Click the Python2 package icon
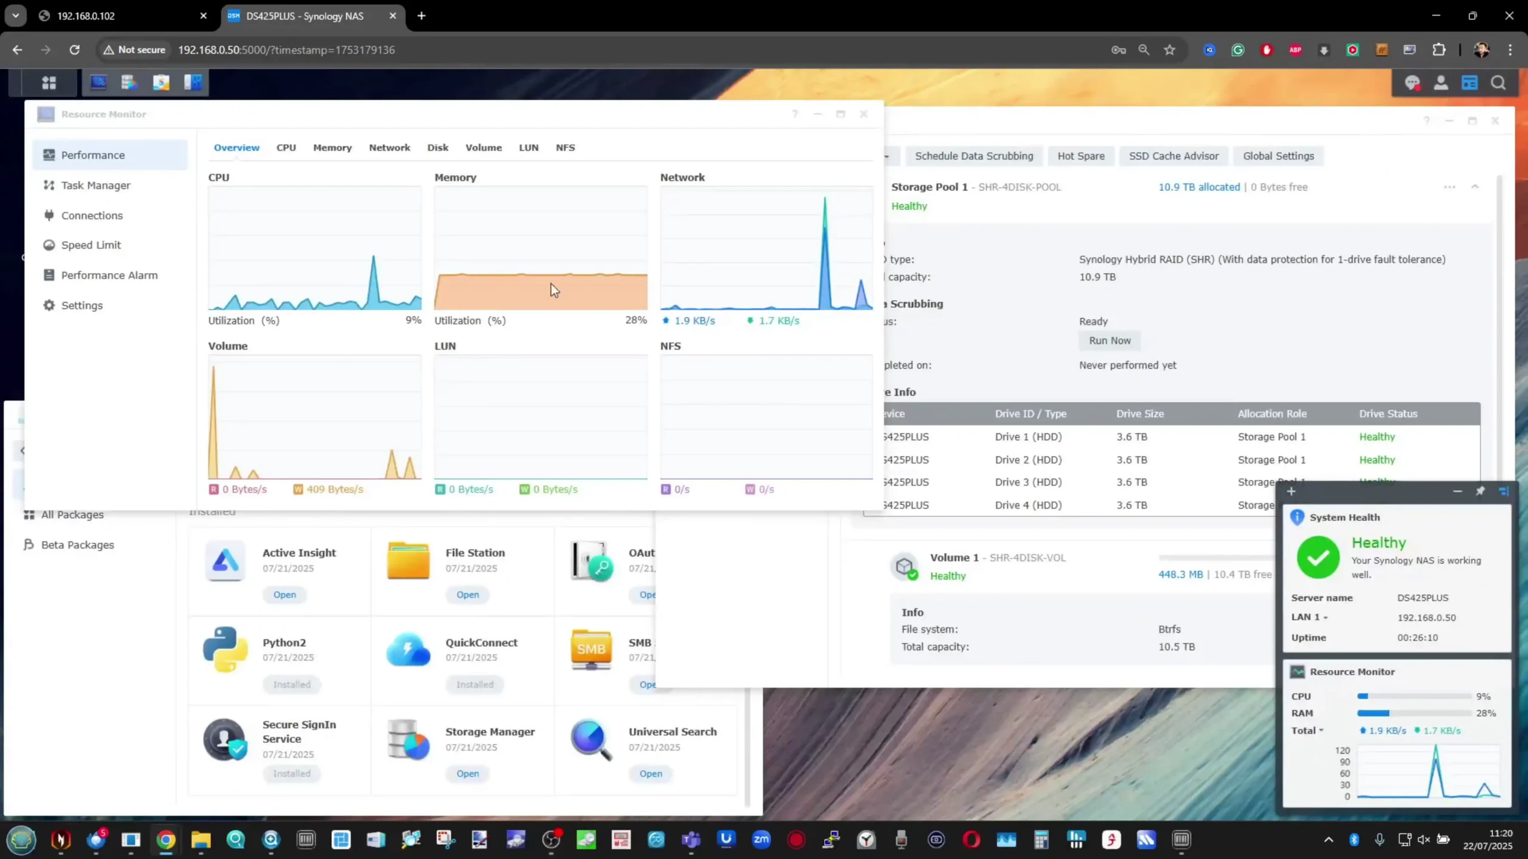This screenshot has width=1528, height=859. 225,649
